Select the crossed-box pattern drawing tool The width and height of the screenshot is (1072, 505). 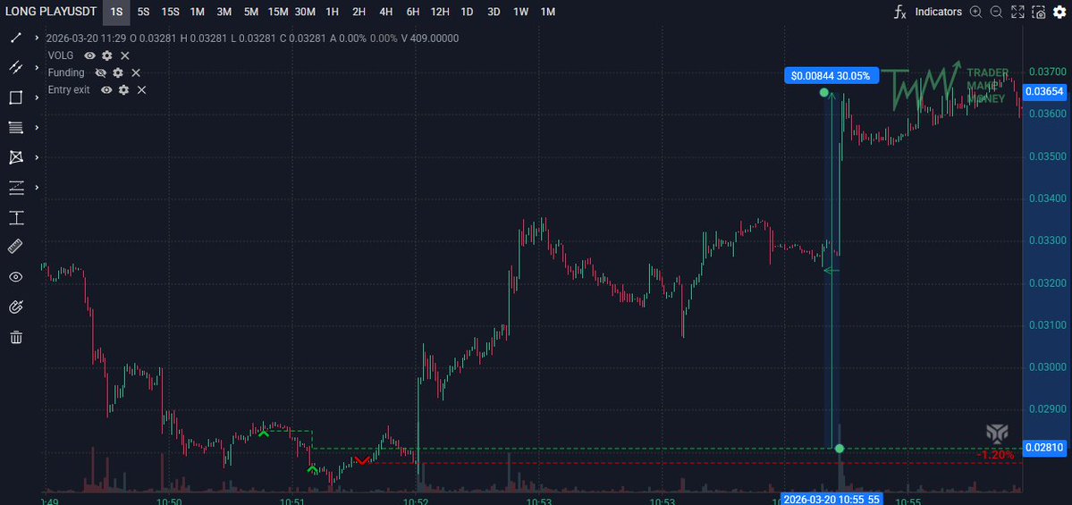pyautogui.click(x=16, y=157)
